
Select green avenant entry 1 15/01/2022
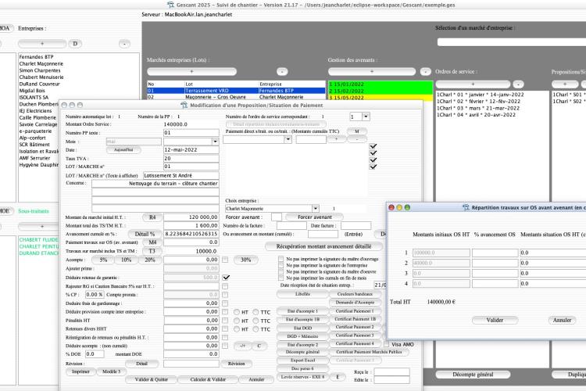click(381, 84)
